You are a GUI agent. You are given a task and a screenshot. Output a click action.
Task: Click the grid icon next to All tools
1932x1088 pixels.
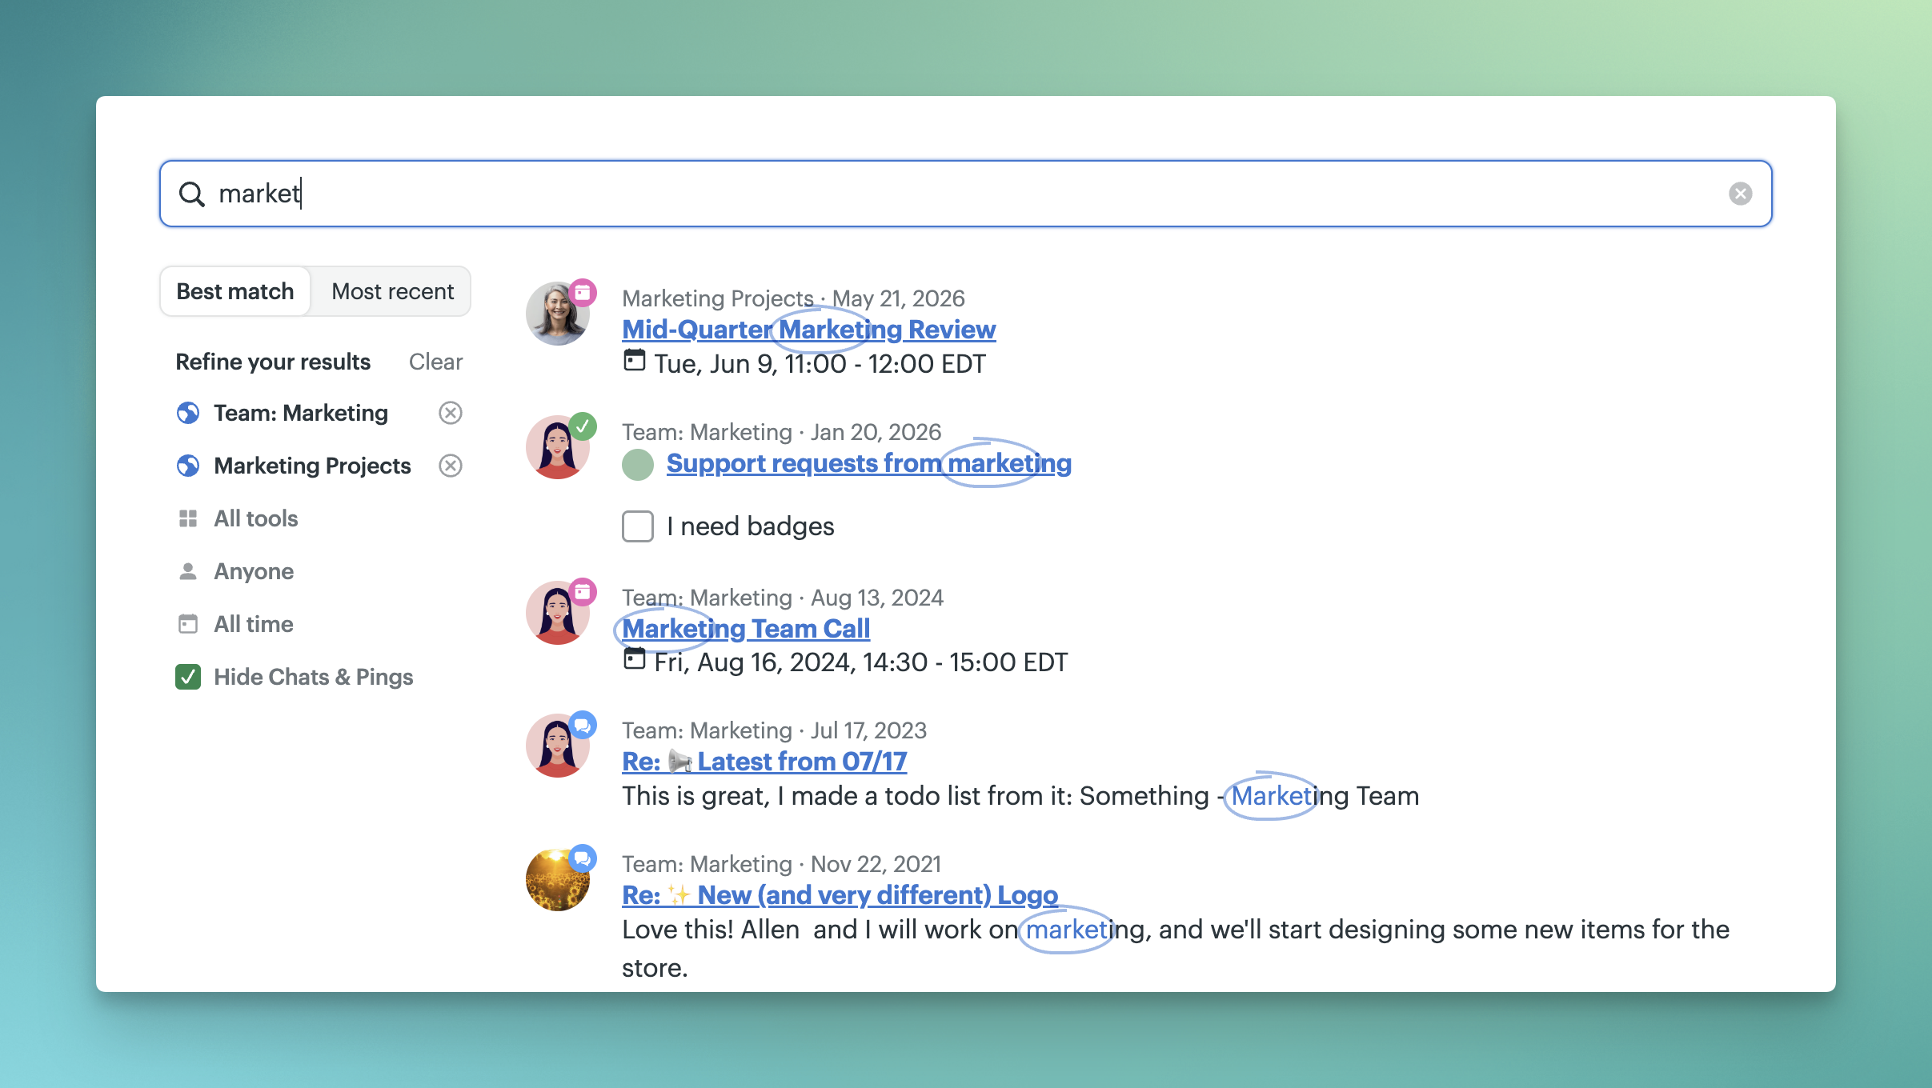tap(188, 518)
